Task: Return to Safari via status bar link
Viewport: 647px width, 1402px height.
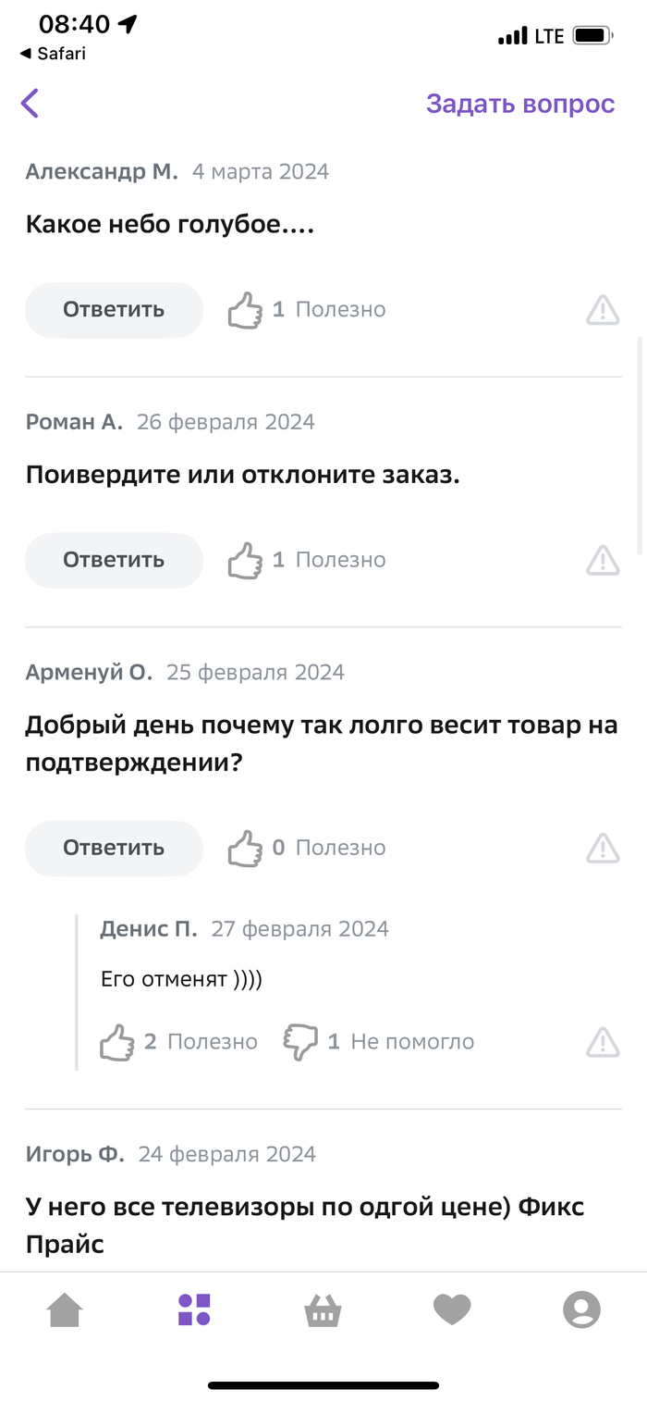Action: (53, 54)
